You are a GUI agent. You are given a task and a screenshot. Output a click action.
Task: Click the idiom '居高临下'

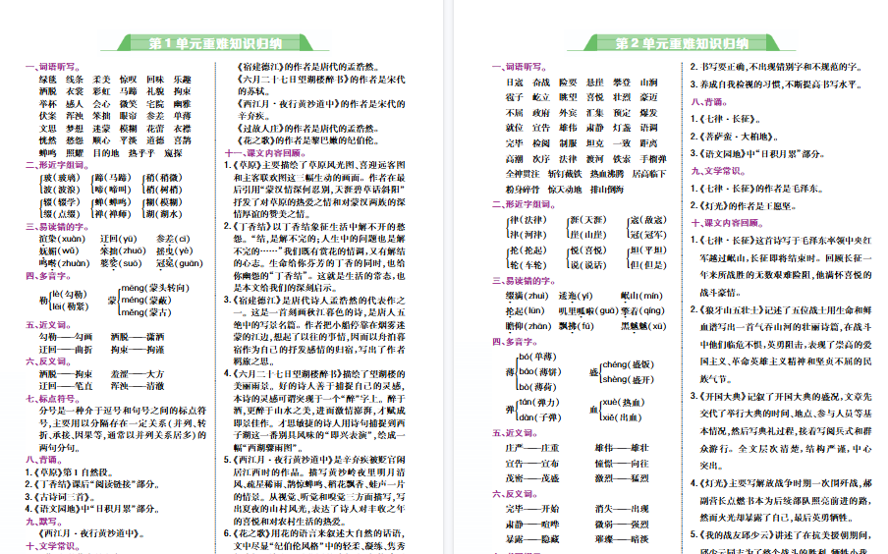(x=649, y=175)
